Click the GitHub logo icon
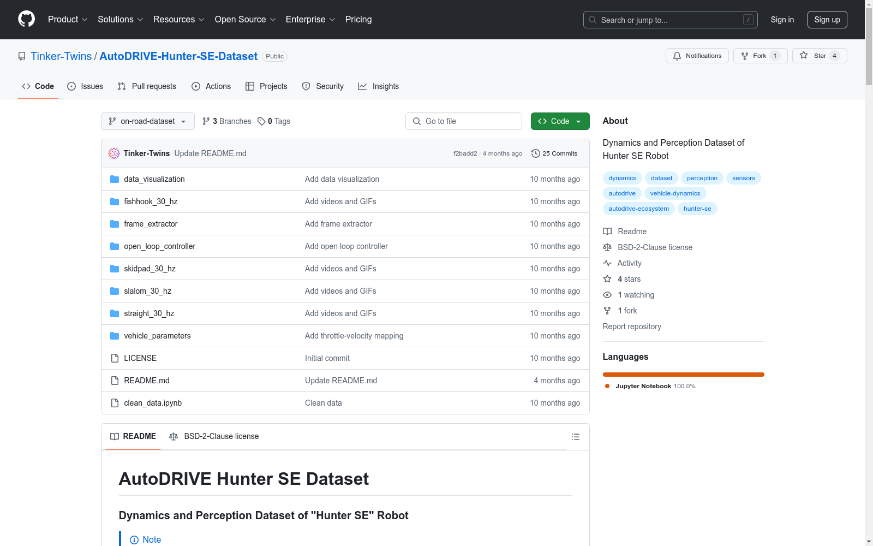The height and width of the screenshot is (546, 873). (26, 19)
